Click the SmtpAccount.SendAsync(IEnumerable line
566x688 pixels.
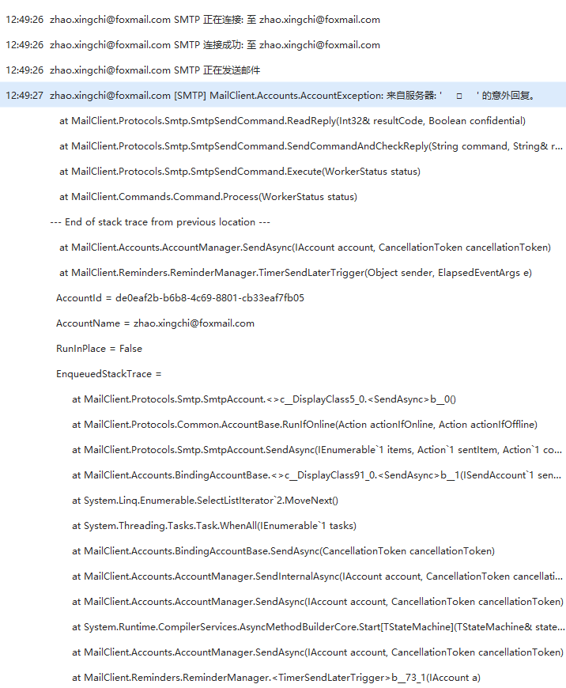[x=317, y=450]
